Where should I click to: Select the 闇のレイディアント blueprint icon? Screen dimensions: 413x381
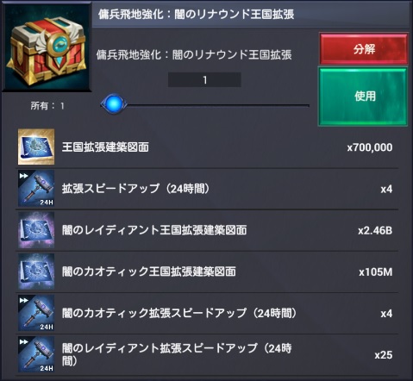pyautogui.click(x=36, y=230)
